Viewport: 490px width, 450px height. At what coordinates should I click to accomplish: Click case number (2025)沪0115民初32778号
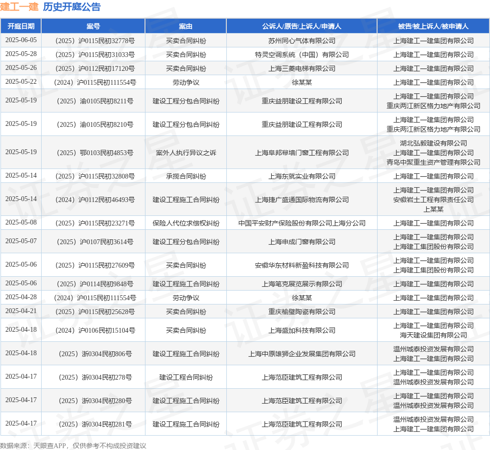coord(95,41)
